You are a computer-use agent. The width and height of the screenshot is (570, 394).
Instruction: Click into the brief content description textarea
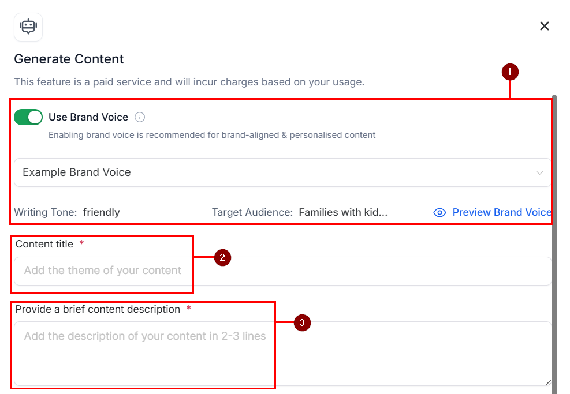(x=283, y=353)
